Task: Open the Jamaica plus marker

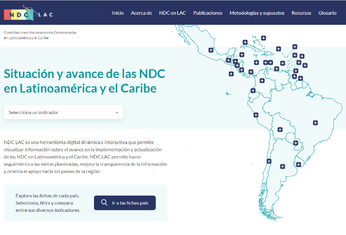Action: pyautogui.click(x=256, y=63)
